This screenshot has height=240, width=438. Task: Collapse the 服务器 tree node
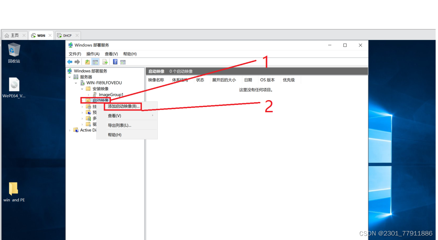click(x=70, y=77)
